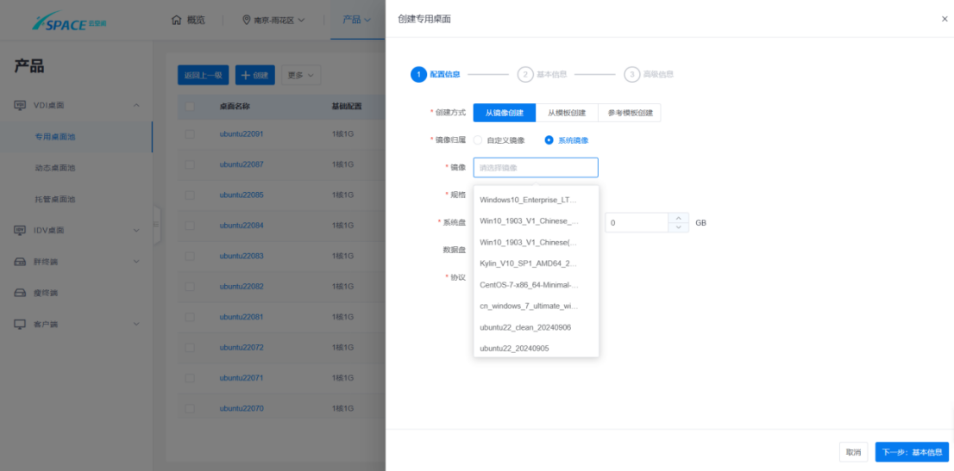This screenshot has height=471, width=954.
Task: Click the 客户端 monitor icon in sidebar
Action: (20, 324)
